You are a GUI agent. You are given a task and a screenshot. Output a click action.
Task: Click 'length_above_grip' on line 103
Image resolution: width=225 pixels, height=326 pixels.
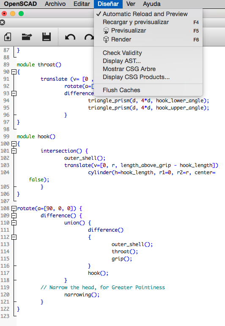(x=146, y=165)
